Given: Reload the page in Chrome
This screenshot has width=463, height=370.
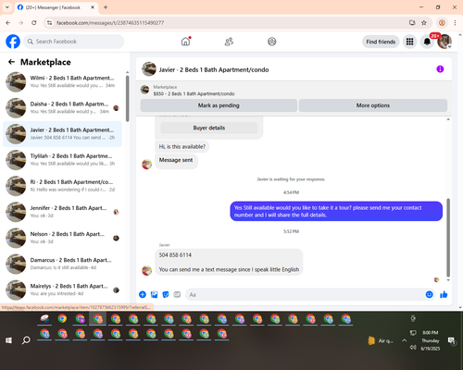Looking at the screenshot, I should pyautogui.click(x=34, y=22).
